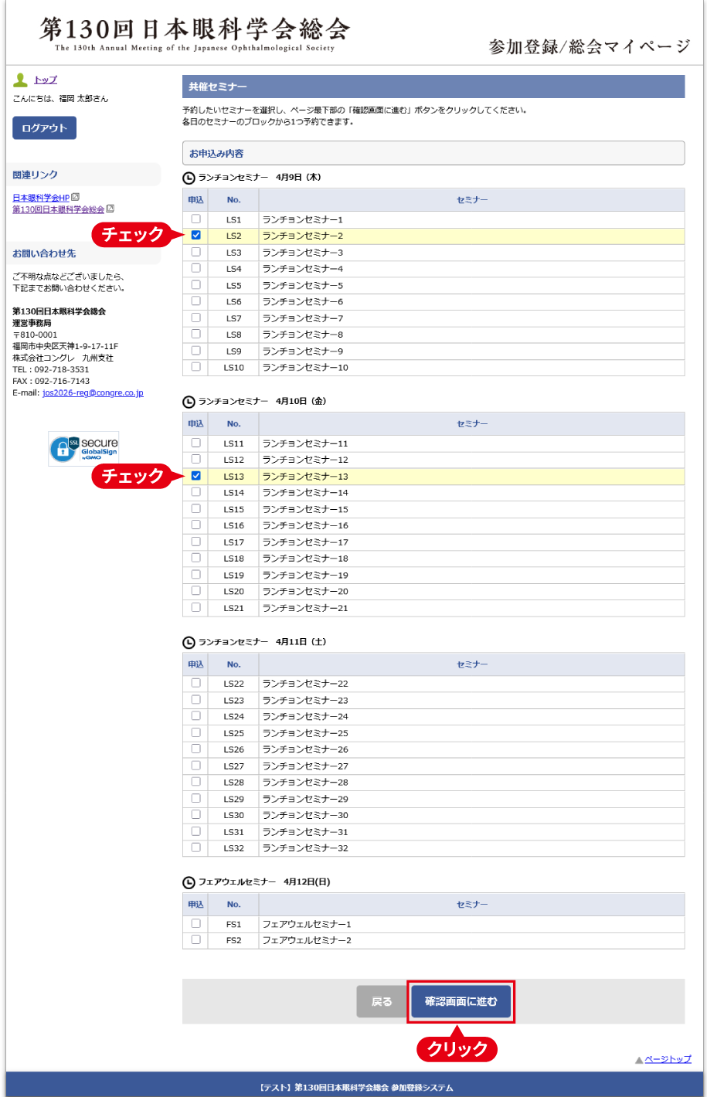Uncheck the LS13 seminar checkbox
707x1097 pixels.
(x=195, y=476)
